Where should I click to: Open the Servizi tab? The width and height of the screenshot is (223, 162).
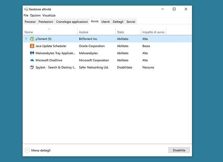[x=131, y=22]
